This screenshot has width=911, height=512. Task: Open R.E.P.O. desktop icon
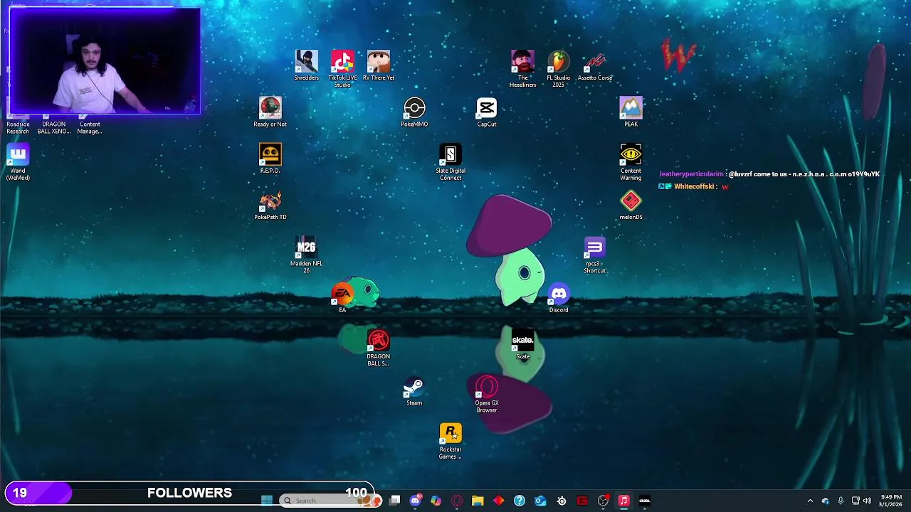coord(270,159)
